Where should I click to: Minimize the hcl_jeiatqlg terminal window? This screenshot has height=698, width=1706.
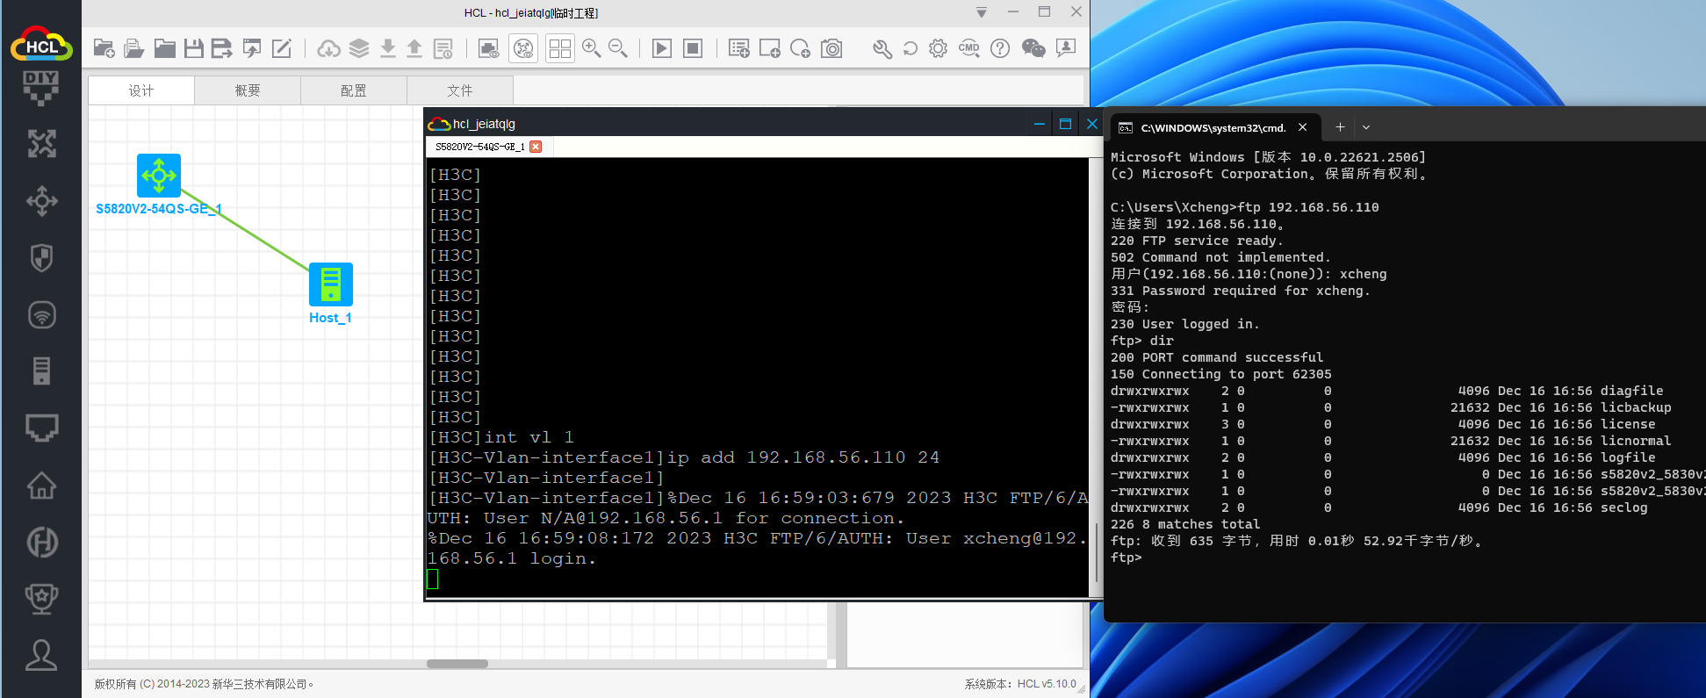1040,124
